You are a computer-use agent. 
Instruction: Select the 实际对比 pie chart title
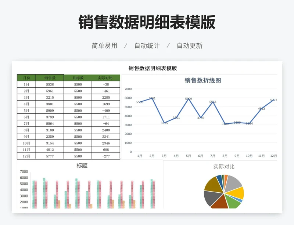[224, 167]
